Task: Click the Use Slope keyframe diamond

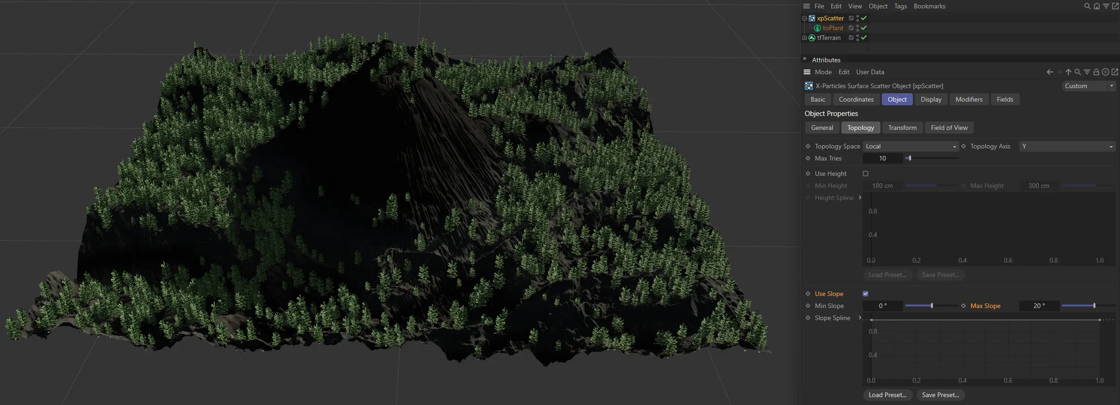Action: 808,294
